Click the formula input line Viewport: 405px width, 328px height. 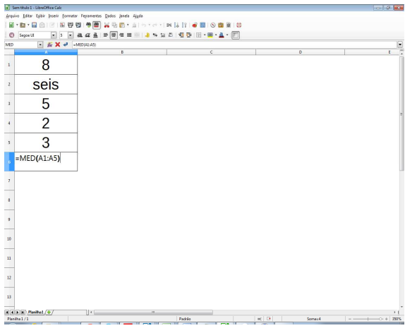pos(234,44)
